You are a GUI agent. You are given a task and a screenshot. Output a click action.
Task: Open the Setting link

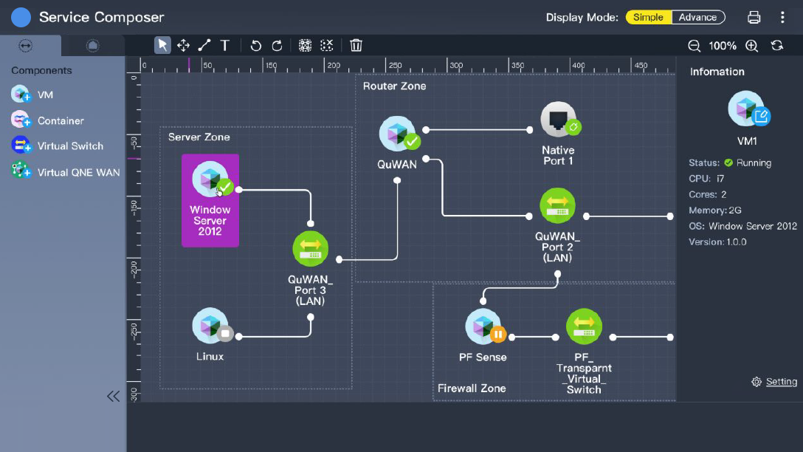pyautogui.click(x=781, y=382)
